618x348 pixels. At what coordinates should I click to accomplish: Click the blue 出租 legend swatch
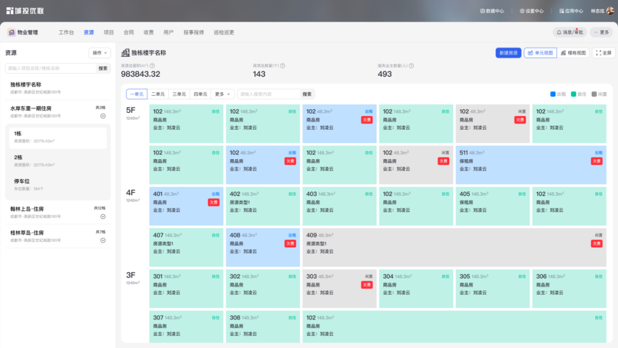click(x=553, y=94)
